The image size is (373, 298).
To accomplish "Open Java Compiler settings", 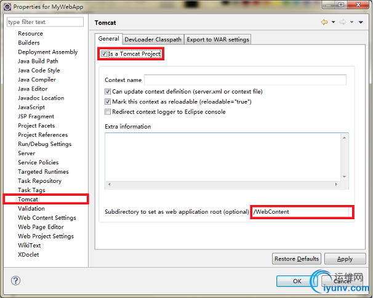I will tap(37, 80).
